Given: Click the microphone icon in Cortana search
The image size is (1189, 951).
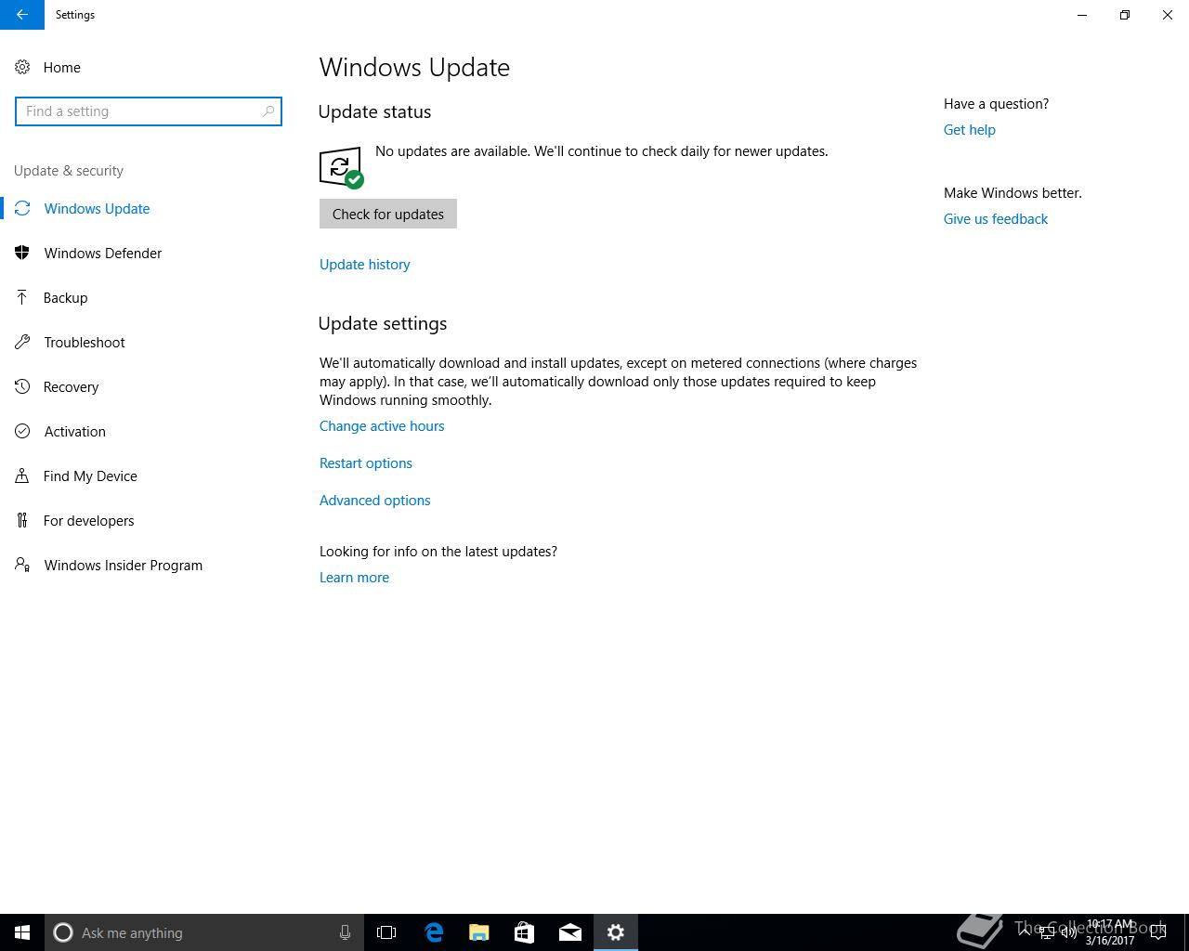Looking at the screenshot, I should pos(345,932).
